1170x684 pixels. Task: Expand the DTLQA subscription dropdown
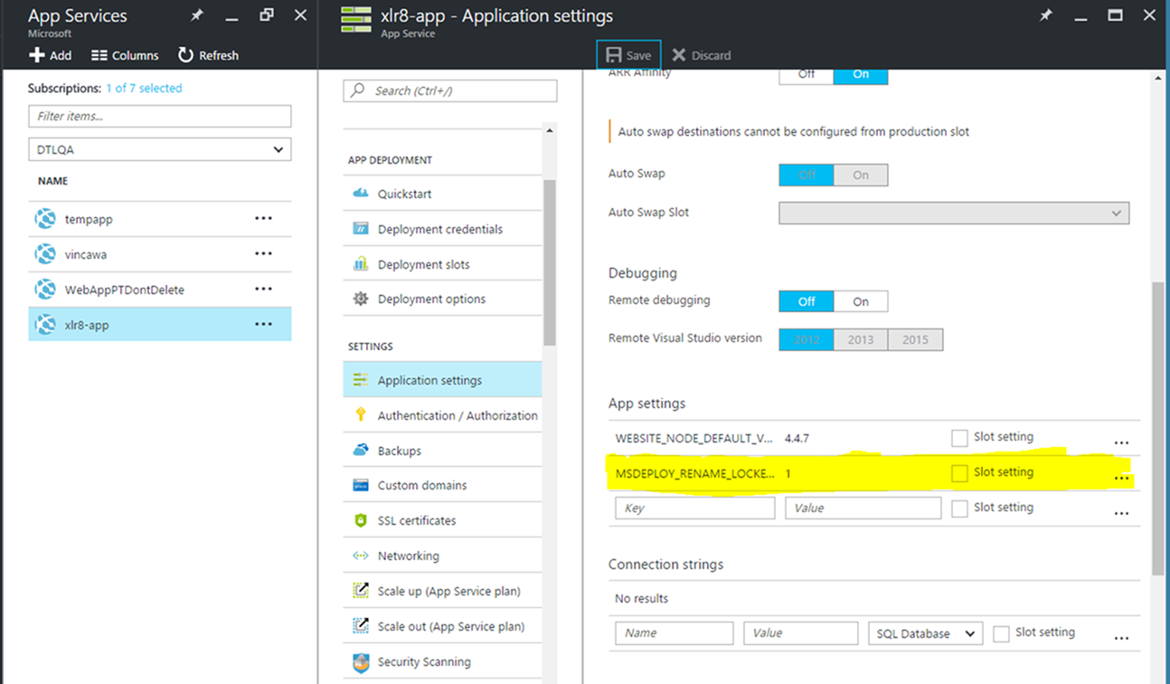coord(159,149)
